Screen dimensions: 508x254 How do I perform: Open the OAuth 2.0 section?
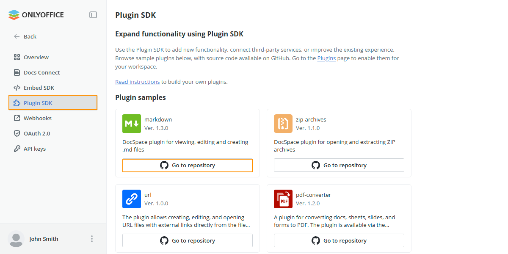(53, 133)
